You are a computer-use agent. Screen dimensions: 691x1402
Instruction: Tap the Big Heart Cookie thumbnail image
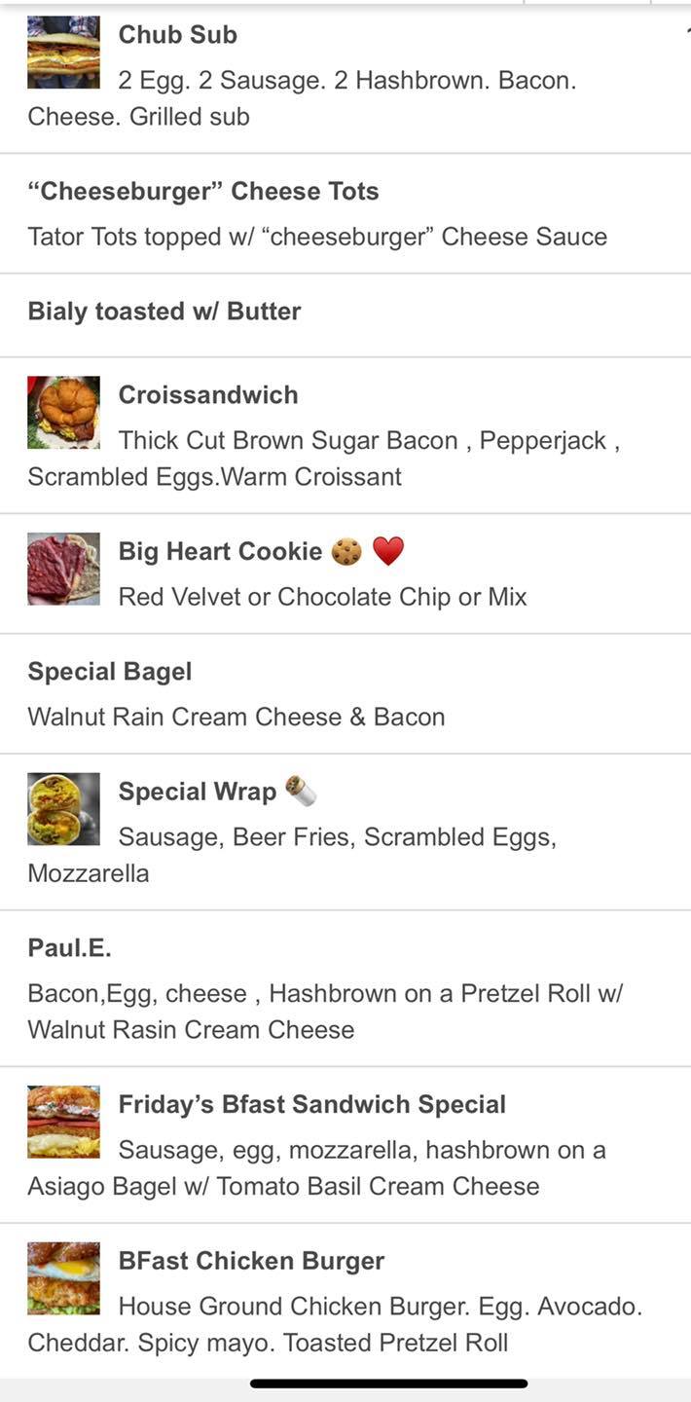pyautogui.click(x=63, y=569)
